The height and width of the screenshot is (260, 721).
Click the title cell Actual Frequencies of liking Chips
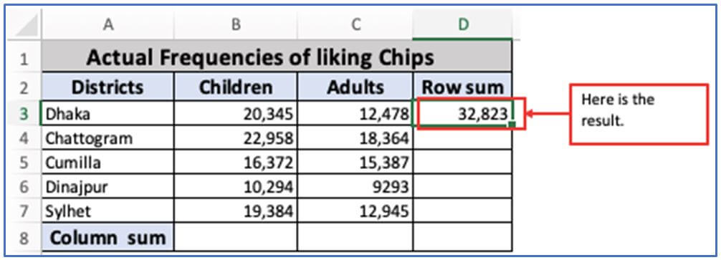(x=277, y=57)
